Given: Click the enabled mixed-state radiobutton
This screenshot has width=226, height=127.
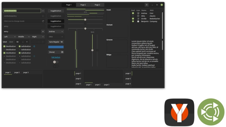Looking at the screenshot, I should 25,53.
